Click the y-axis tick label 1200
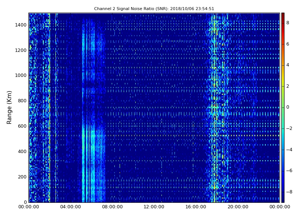Viewport: 299px width, 224px height. [x=21, y=50]
